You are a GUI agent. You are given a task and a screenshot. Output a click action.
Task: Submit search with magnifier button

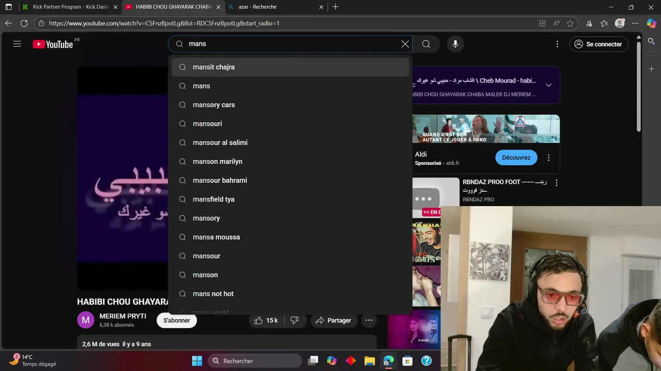pyautogui.click(x=426, y=44)
